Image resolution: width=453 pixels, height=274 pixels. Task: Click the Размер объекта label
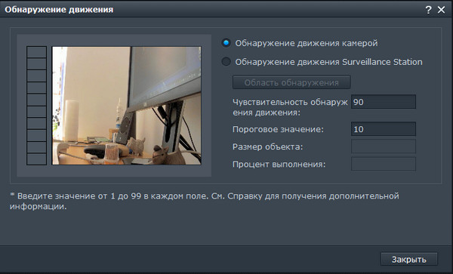pos(267,146)
